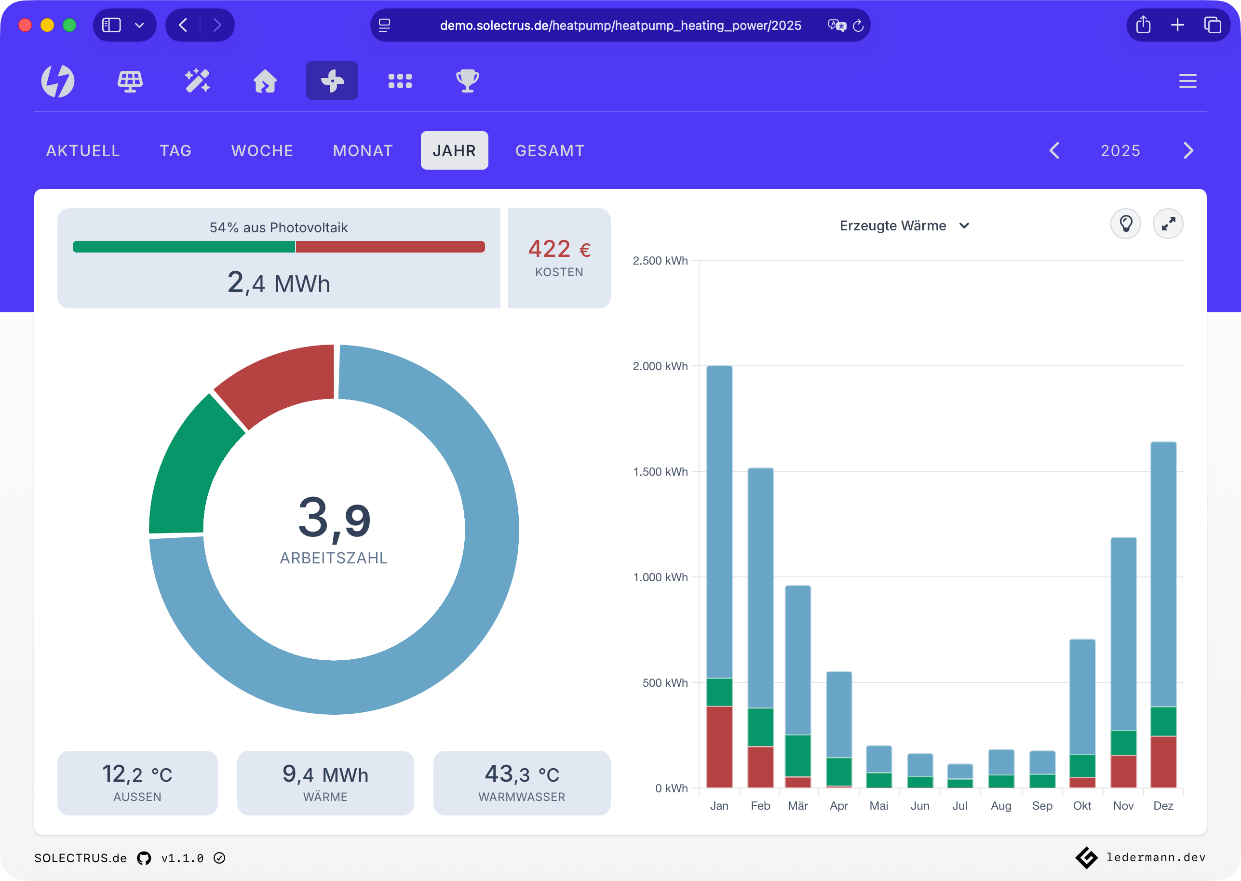Expand chart to fullscreen with arrows icon
Screen dimensions: 1241x881
coord(1168,224)
